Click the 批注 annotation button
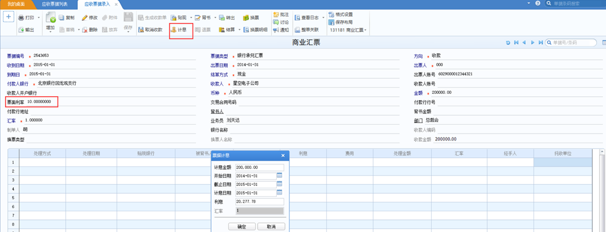 (x=281, y=14)
